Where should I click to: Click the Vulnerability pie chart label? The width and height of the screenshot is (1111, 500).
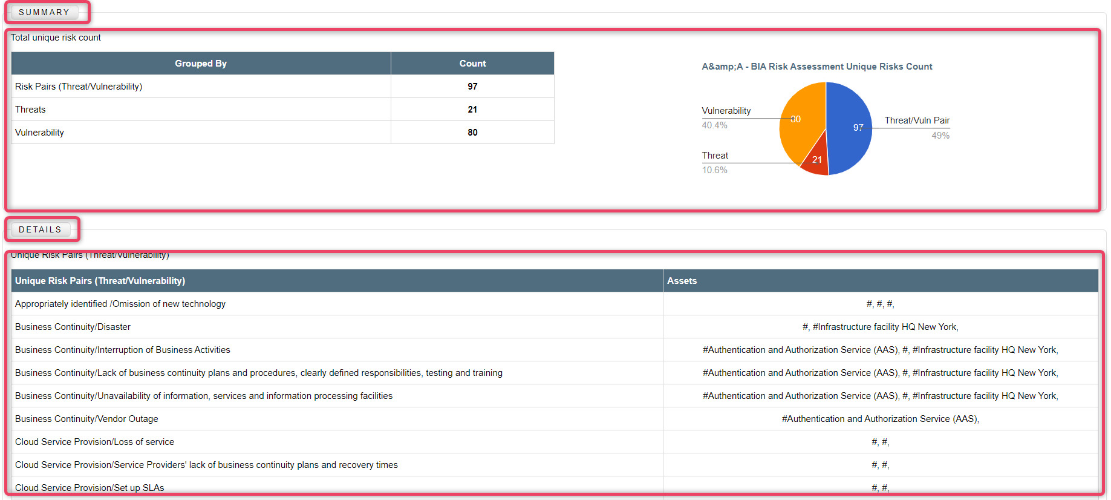726,111
